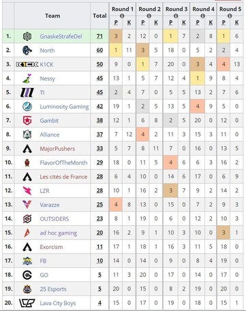
Task: Click the Gambit red logo icon
Action: pos(27,121)
